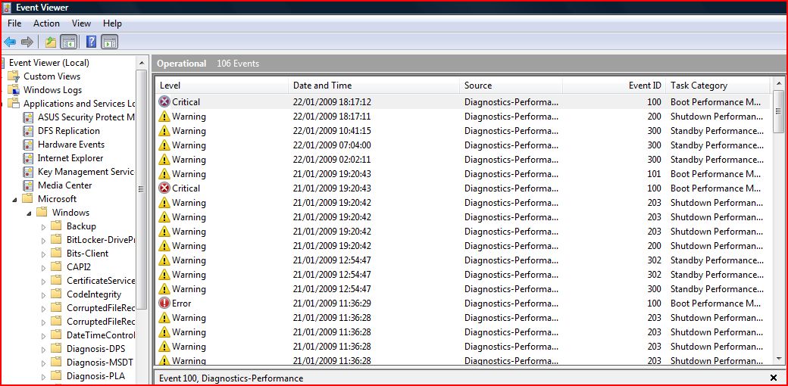Open the View menu
The height and width of the screenshot is (386, 788).
(81, 23)
